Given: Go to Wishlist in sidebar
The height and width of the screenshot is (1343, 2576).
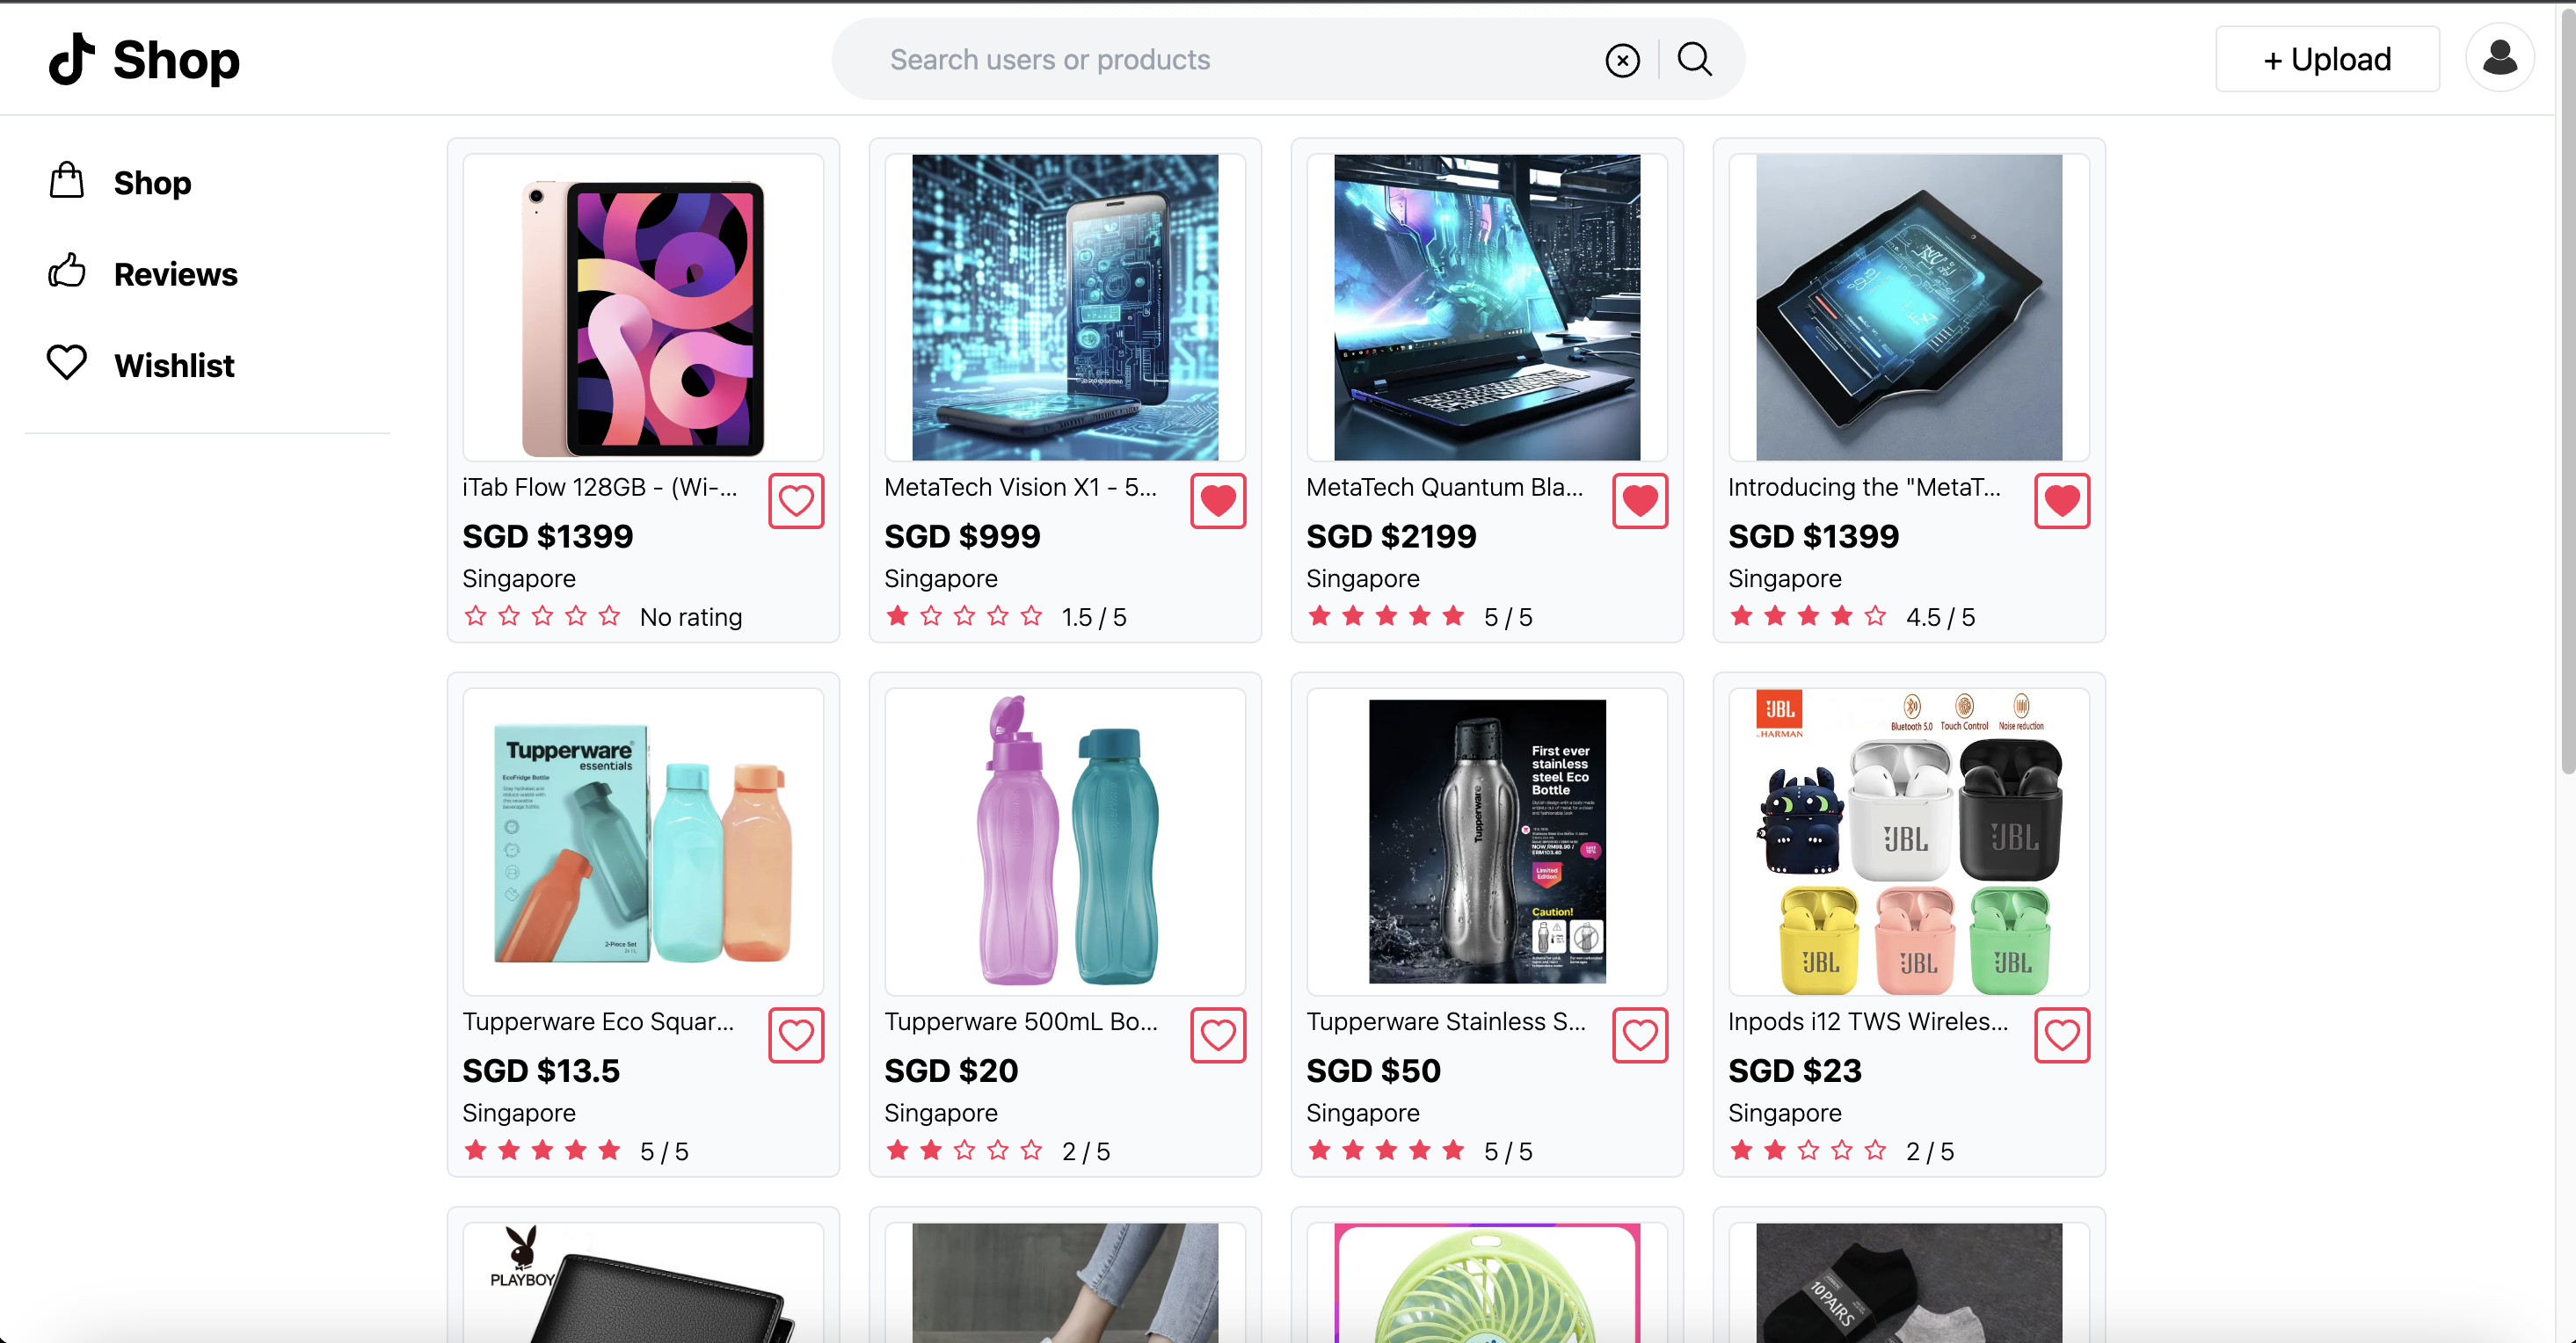Looking at the screenshot, I should [x=174, y=365].
